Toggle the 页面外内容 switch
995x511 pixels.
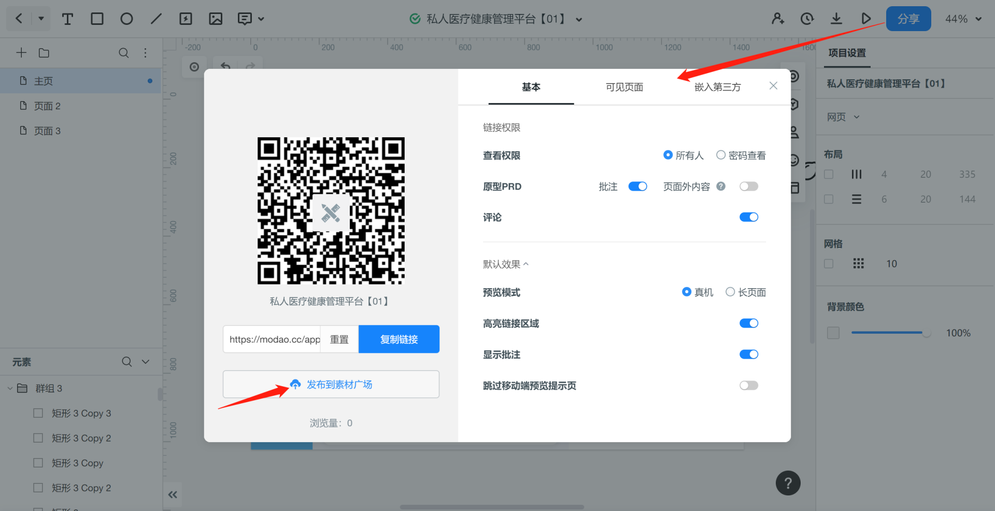[749, 186]
